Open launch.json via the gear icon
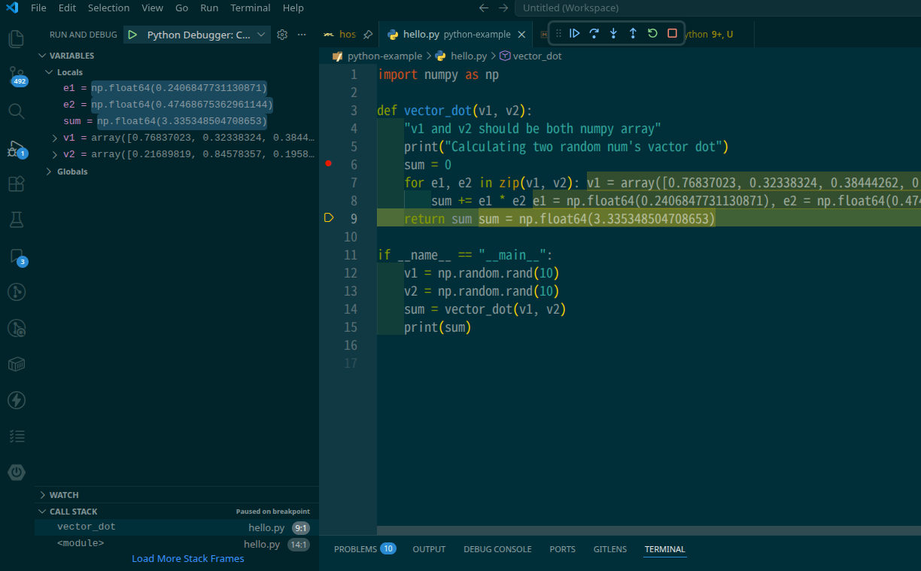 tap(282, 35)
